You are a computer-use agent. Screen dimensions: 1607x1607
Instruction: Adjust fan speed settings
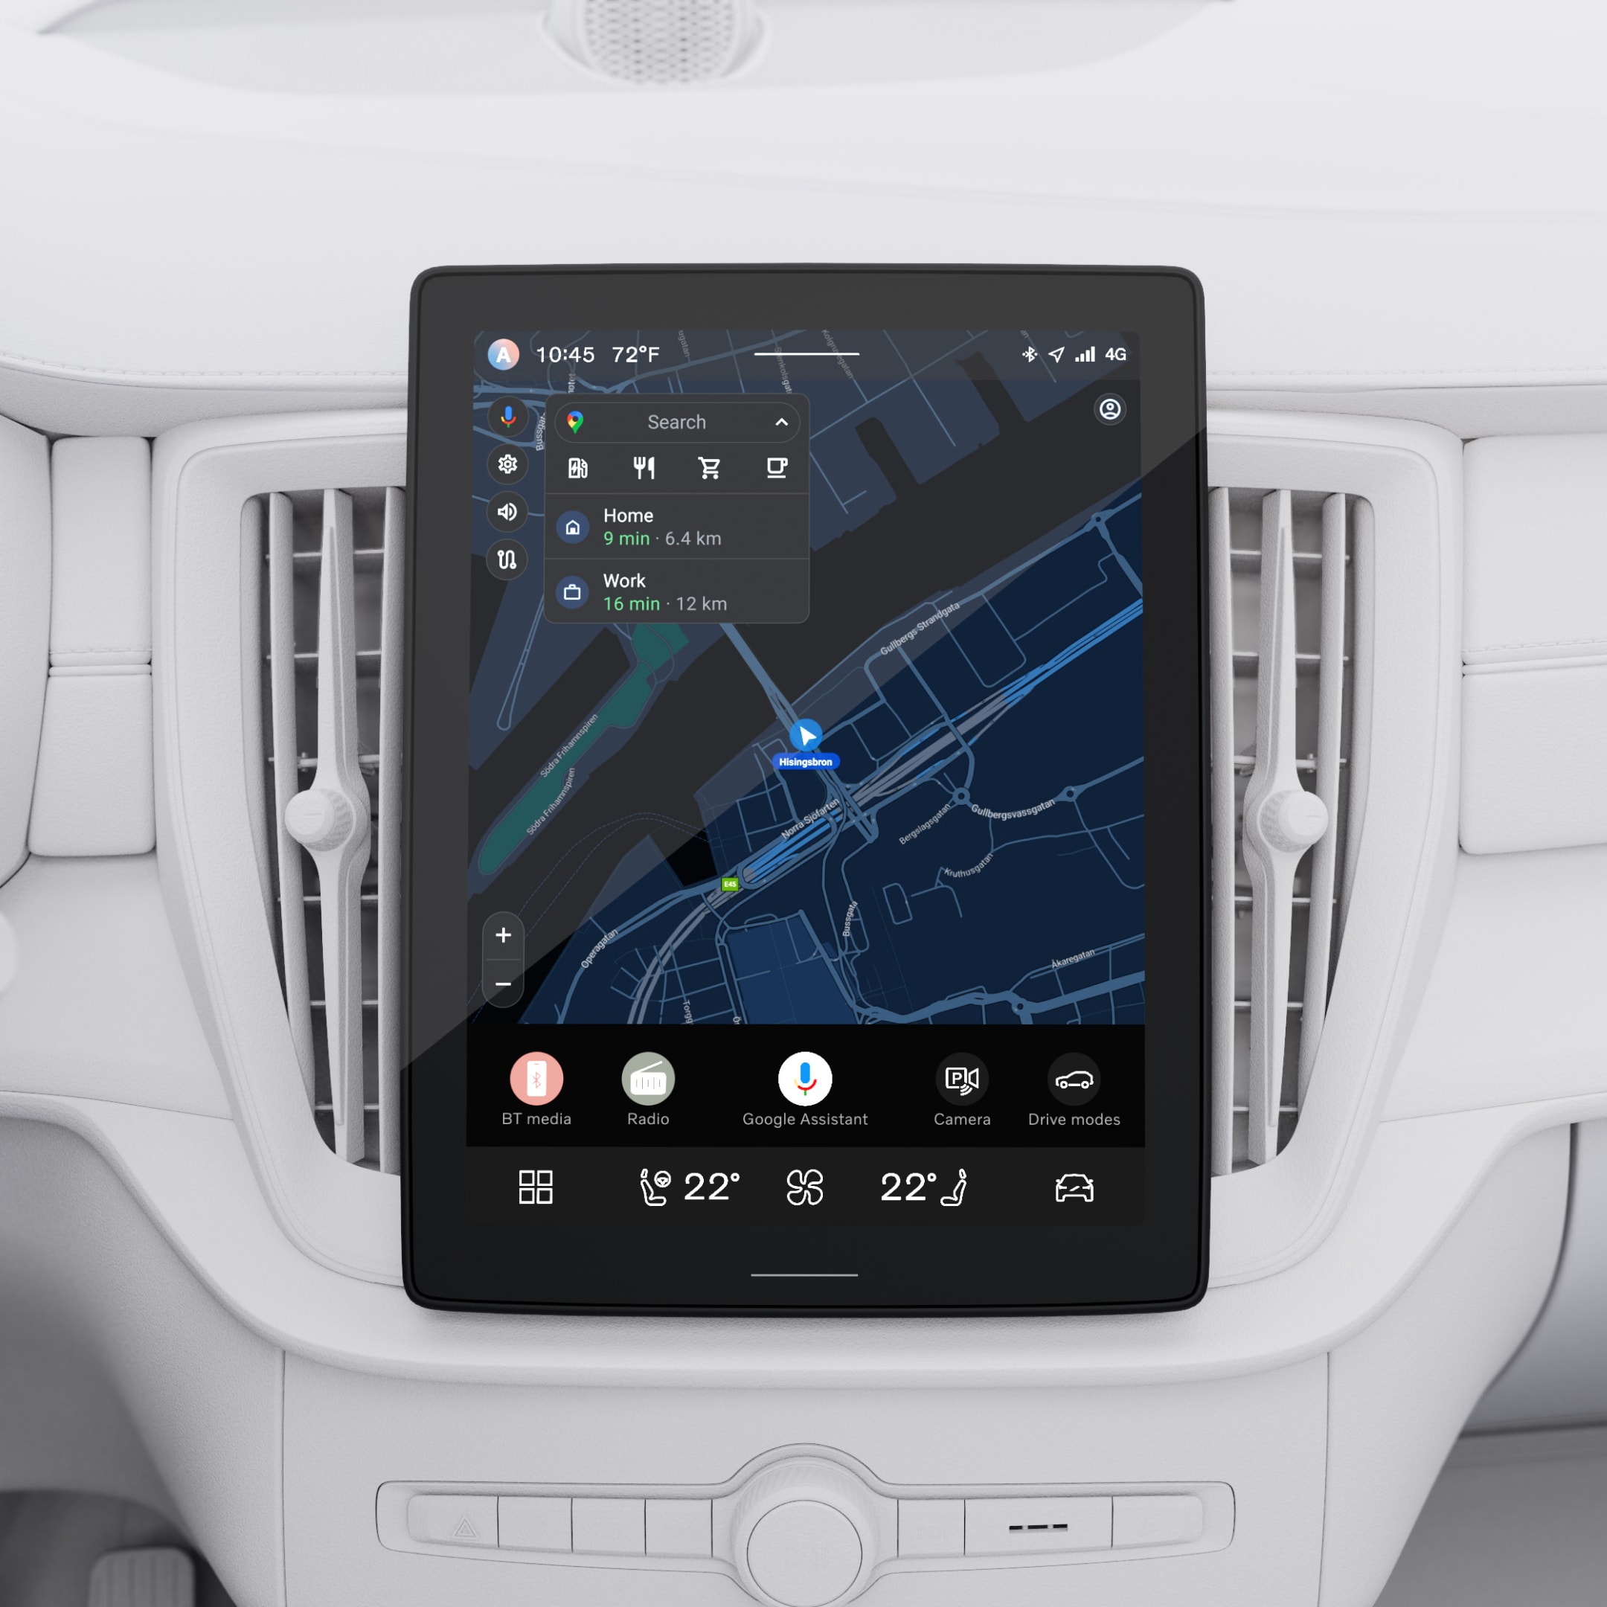pos(802,1184)
